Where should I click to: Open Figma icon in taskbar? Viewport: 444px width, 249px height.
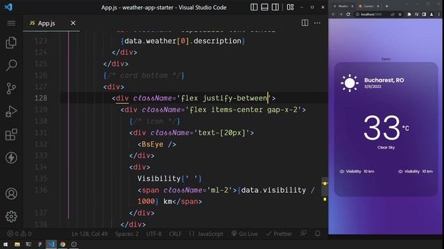pos(40,244)
